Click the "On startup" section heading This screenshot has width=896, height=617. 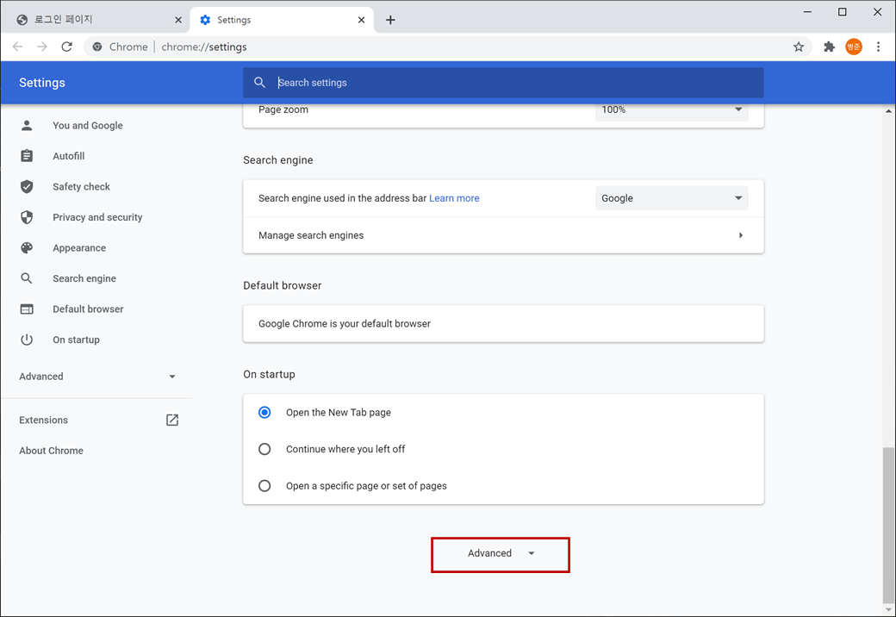tap(269, 374)
